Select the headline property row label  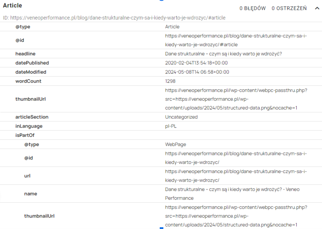click(25, 54)
